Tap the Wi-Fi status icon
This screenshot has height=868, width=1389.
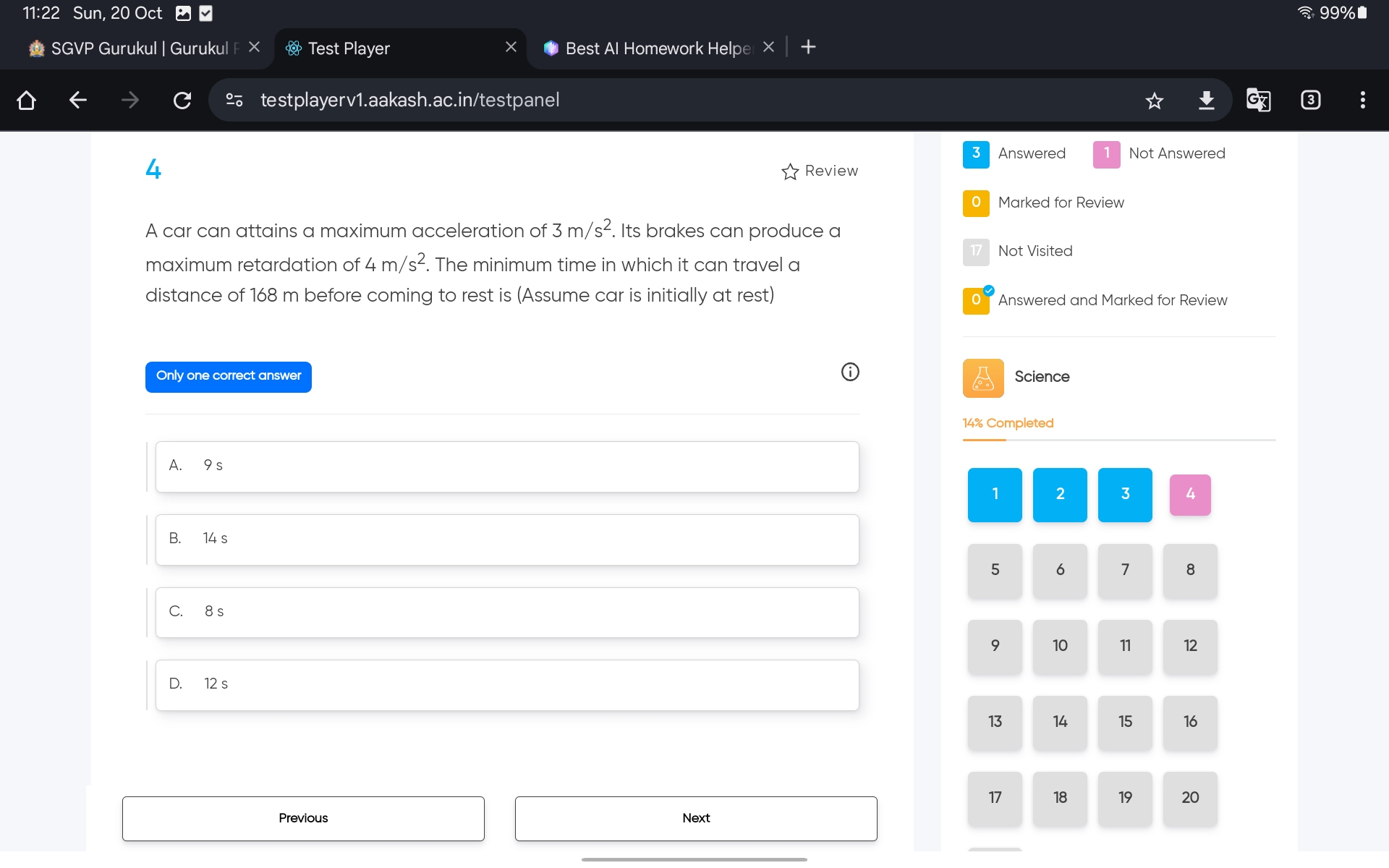click(1306, 13)
